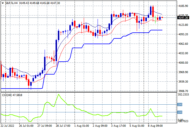Click the 352.2333 CCI scale value
Screen dimensions: 190x129
(183, 95)
